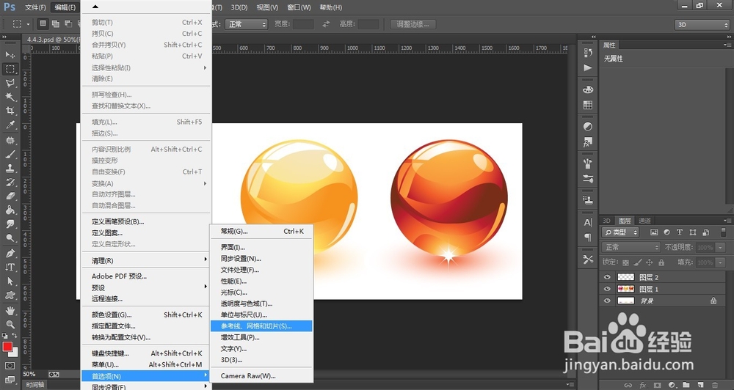Toggle pixel layer filter
This screenshot has width=734, height=390.
coord(654,232)
